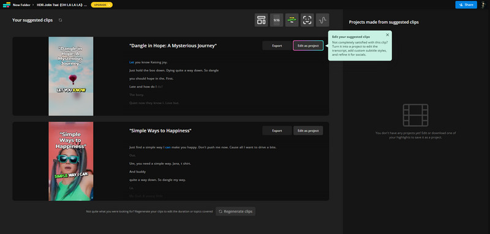Close the 'Edit your suggested clips' tooltip
Viewport: 490px width, 234px height.
(x=388, y=35)
